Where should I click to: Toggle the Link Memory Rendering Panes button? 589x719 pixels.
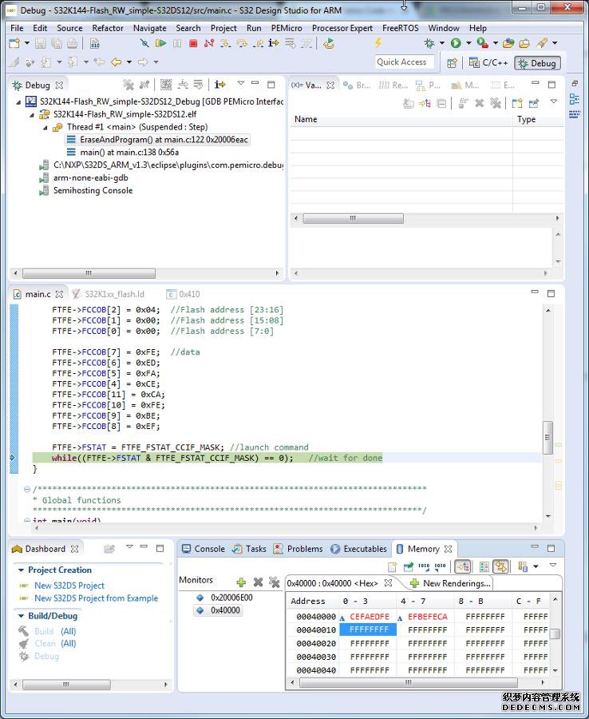click(x=500, y=567)
